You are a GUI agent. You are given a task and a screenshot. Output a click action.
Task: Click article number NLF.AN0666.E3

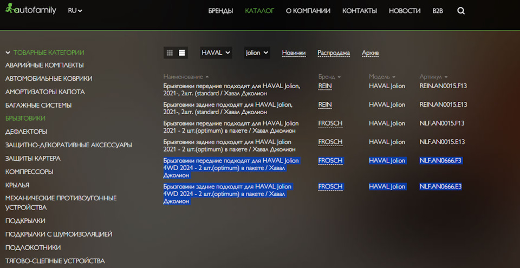(440, 186)
